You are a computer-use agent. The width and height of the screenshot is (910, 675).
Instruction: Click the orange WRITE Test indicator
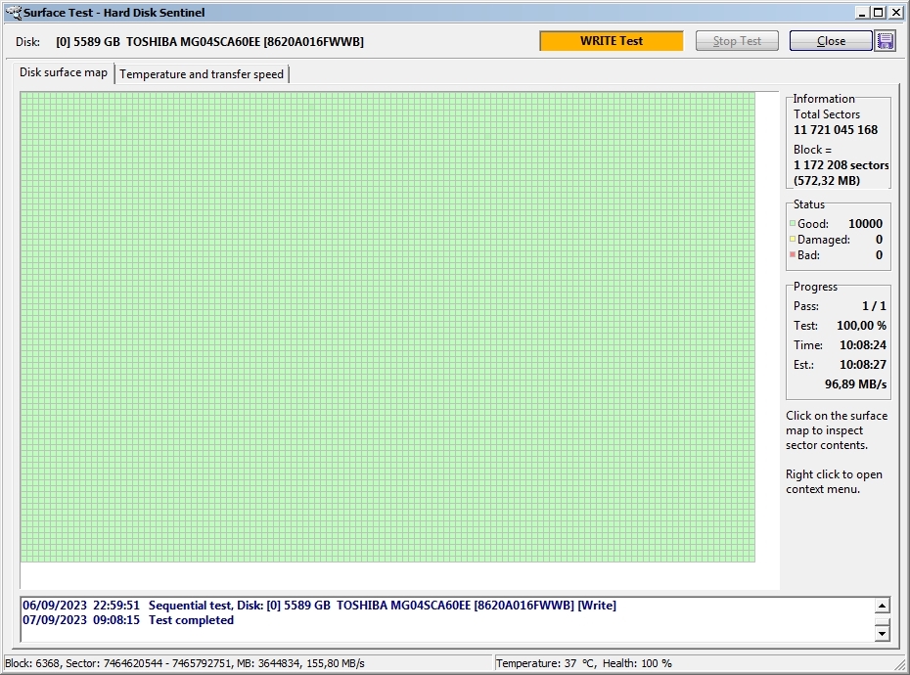click(x=611, y=41)
